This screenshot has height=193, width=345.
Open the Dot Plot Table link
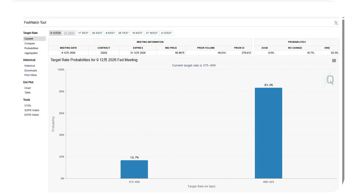[x=28, y=92]
